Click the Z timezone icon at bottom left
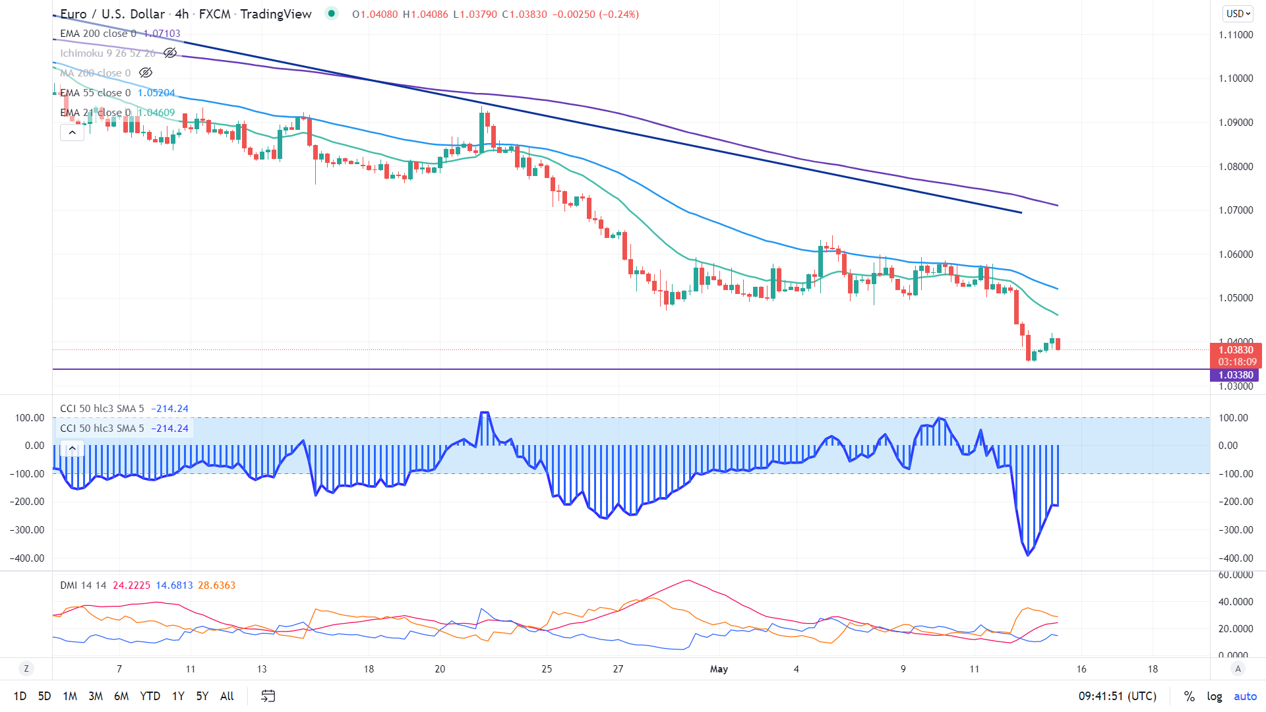This screenshot has height=712, width=1266. [x=26, y=668]
